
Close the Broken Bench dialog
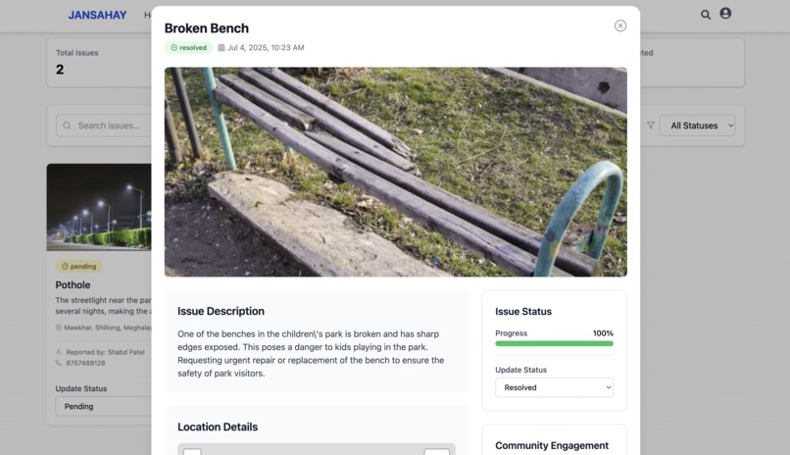[x=620, y=25]
